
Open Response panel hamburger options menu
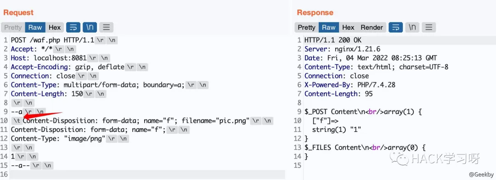[x=428, y=27]
